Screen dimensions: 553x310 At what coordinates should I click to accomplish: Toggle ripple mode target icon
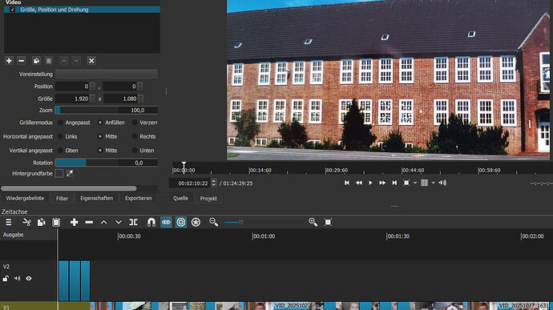[x=181, y=222]
